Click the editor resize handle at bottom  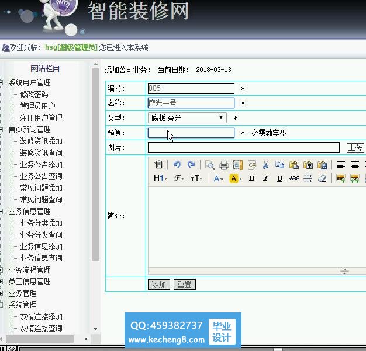point(344,271)
